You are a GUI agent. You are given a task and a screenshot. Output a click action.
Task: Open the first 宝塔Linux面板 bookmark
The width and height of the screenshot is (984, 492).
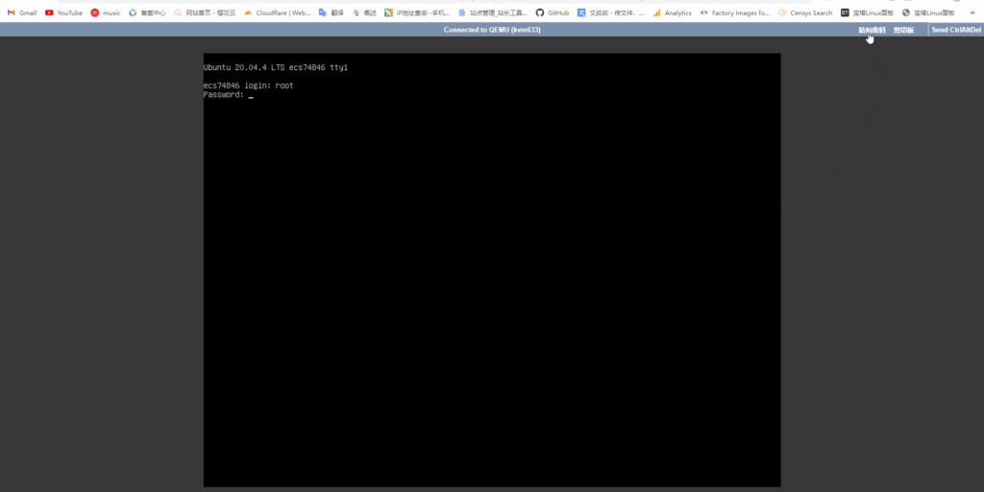coord(868,12)
